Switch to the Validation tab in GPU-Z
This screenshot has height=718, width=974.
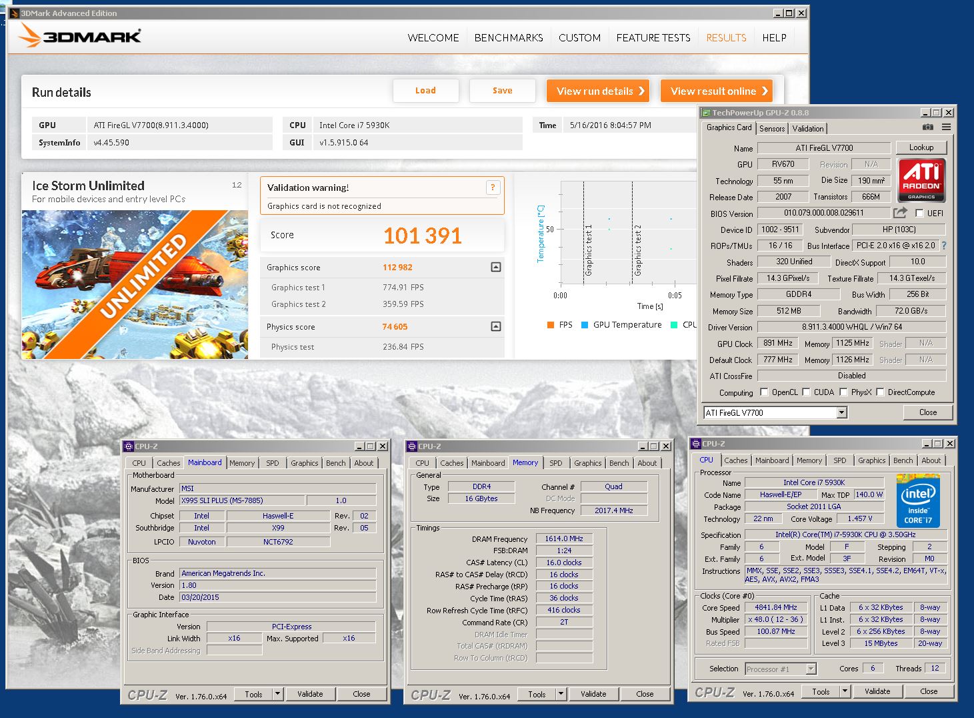click(808, 129)
